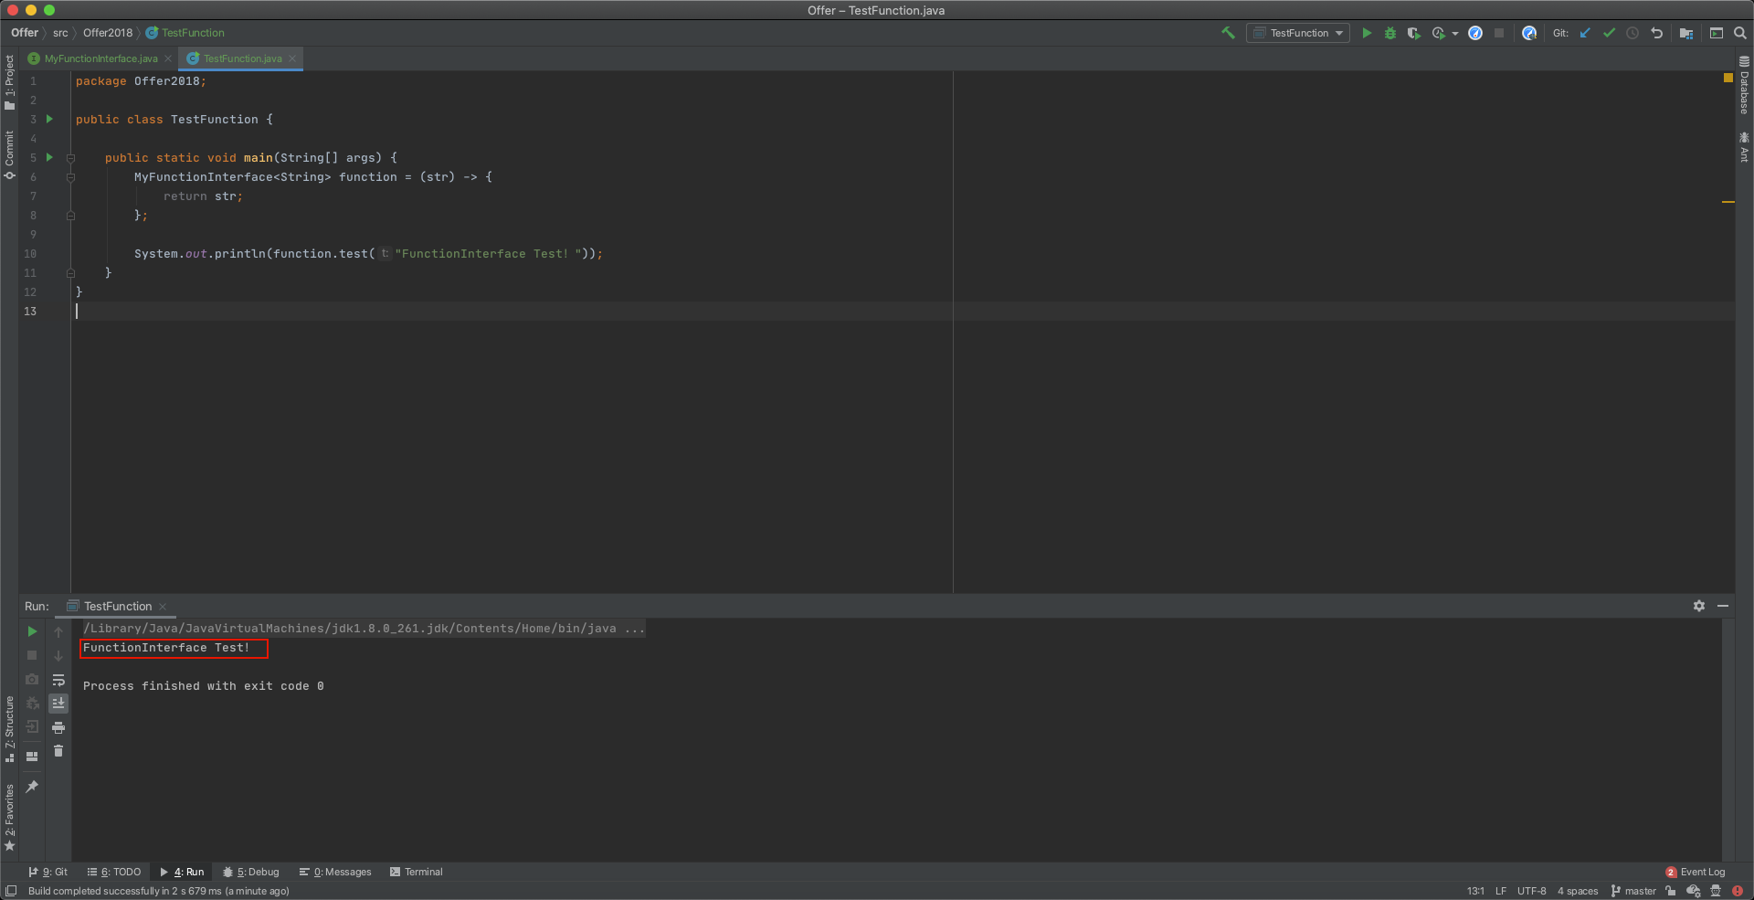Show Git history via the clock icon
Viewport: 1754px width, 900px height.
pyautogui.click(x=1632, y=33)
